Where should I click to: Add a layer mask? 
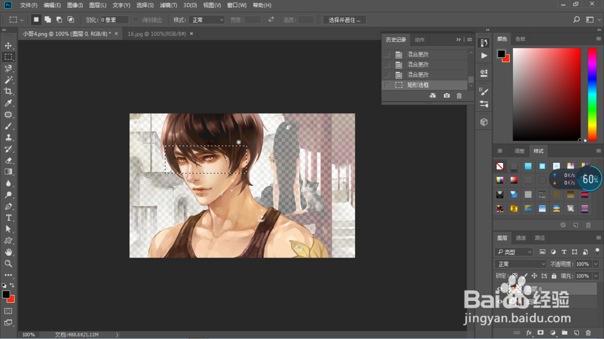[x=541, y=332]
